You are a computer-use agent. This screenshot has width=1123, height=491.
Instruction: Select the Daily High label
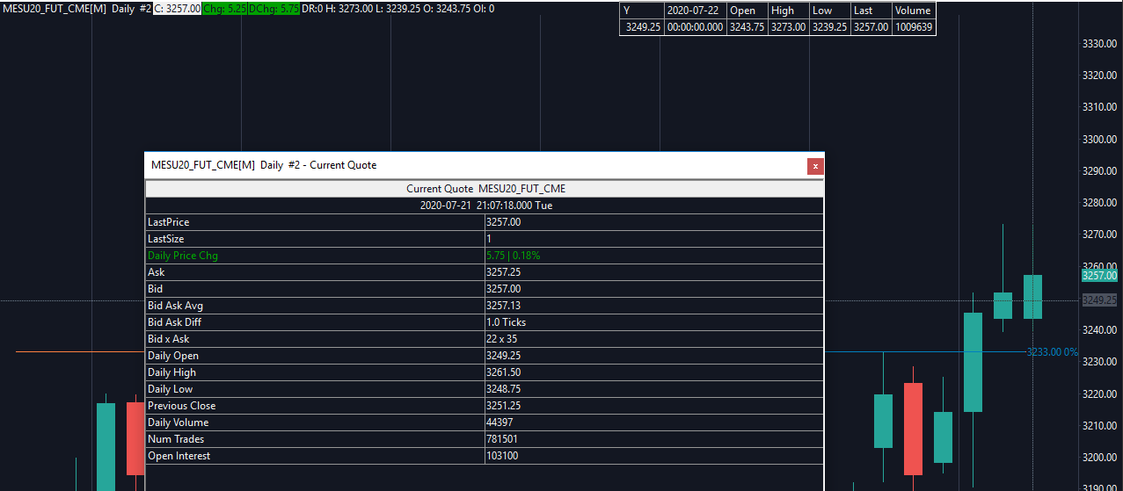[315, 372]
